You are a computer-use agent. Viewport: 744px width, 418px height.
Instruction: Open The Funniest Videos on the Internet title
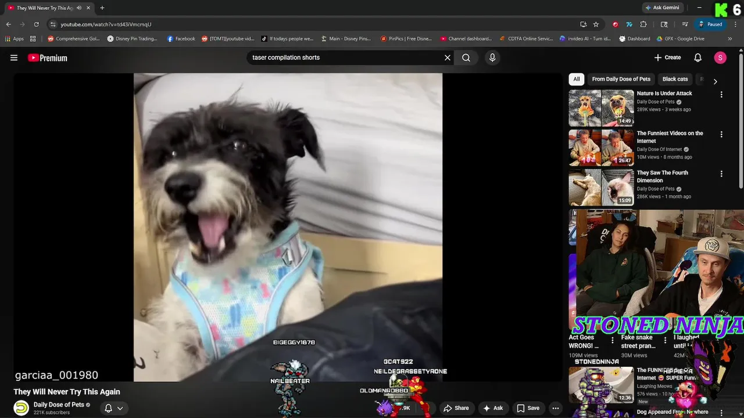tap(670, 137)
